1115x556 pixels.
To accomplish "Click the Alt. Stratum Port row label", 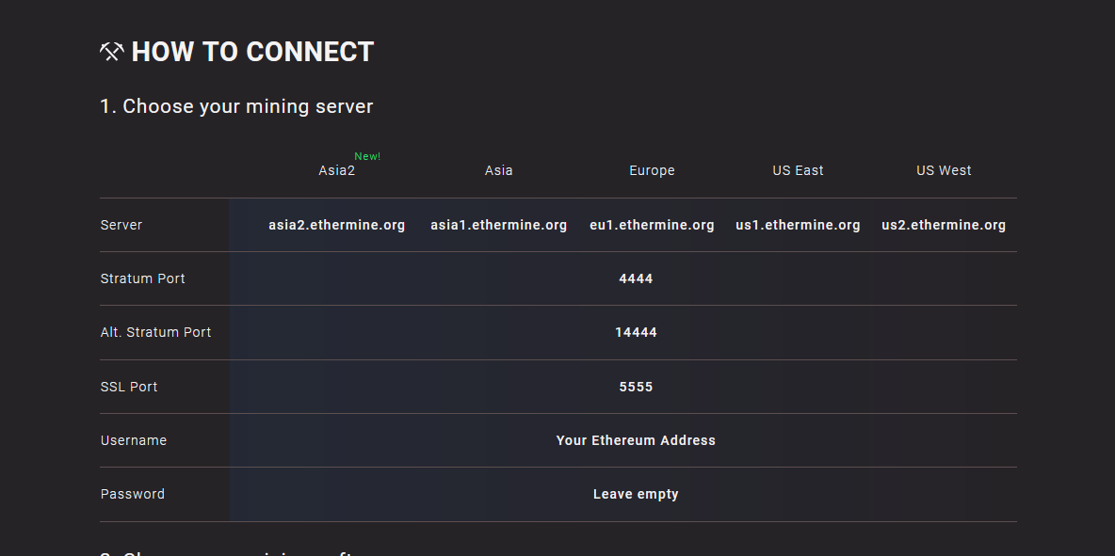I will [155, 332].
